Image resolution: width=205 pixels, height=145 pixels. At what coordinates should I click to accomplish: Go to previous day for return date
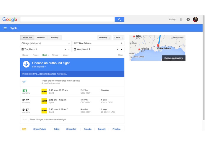tap(118, 49)
